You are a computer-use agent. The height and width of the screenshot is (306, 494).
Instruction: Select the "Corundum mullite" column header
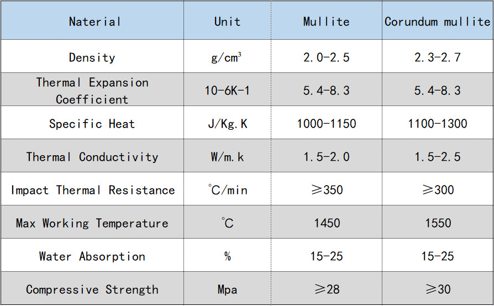(437, 22)
